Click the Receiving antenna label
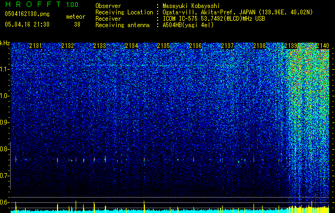 [x=122, y=25]
